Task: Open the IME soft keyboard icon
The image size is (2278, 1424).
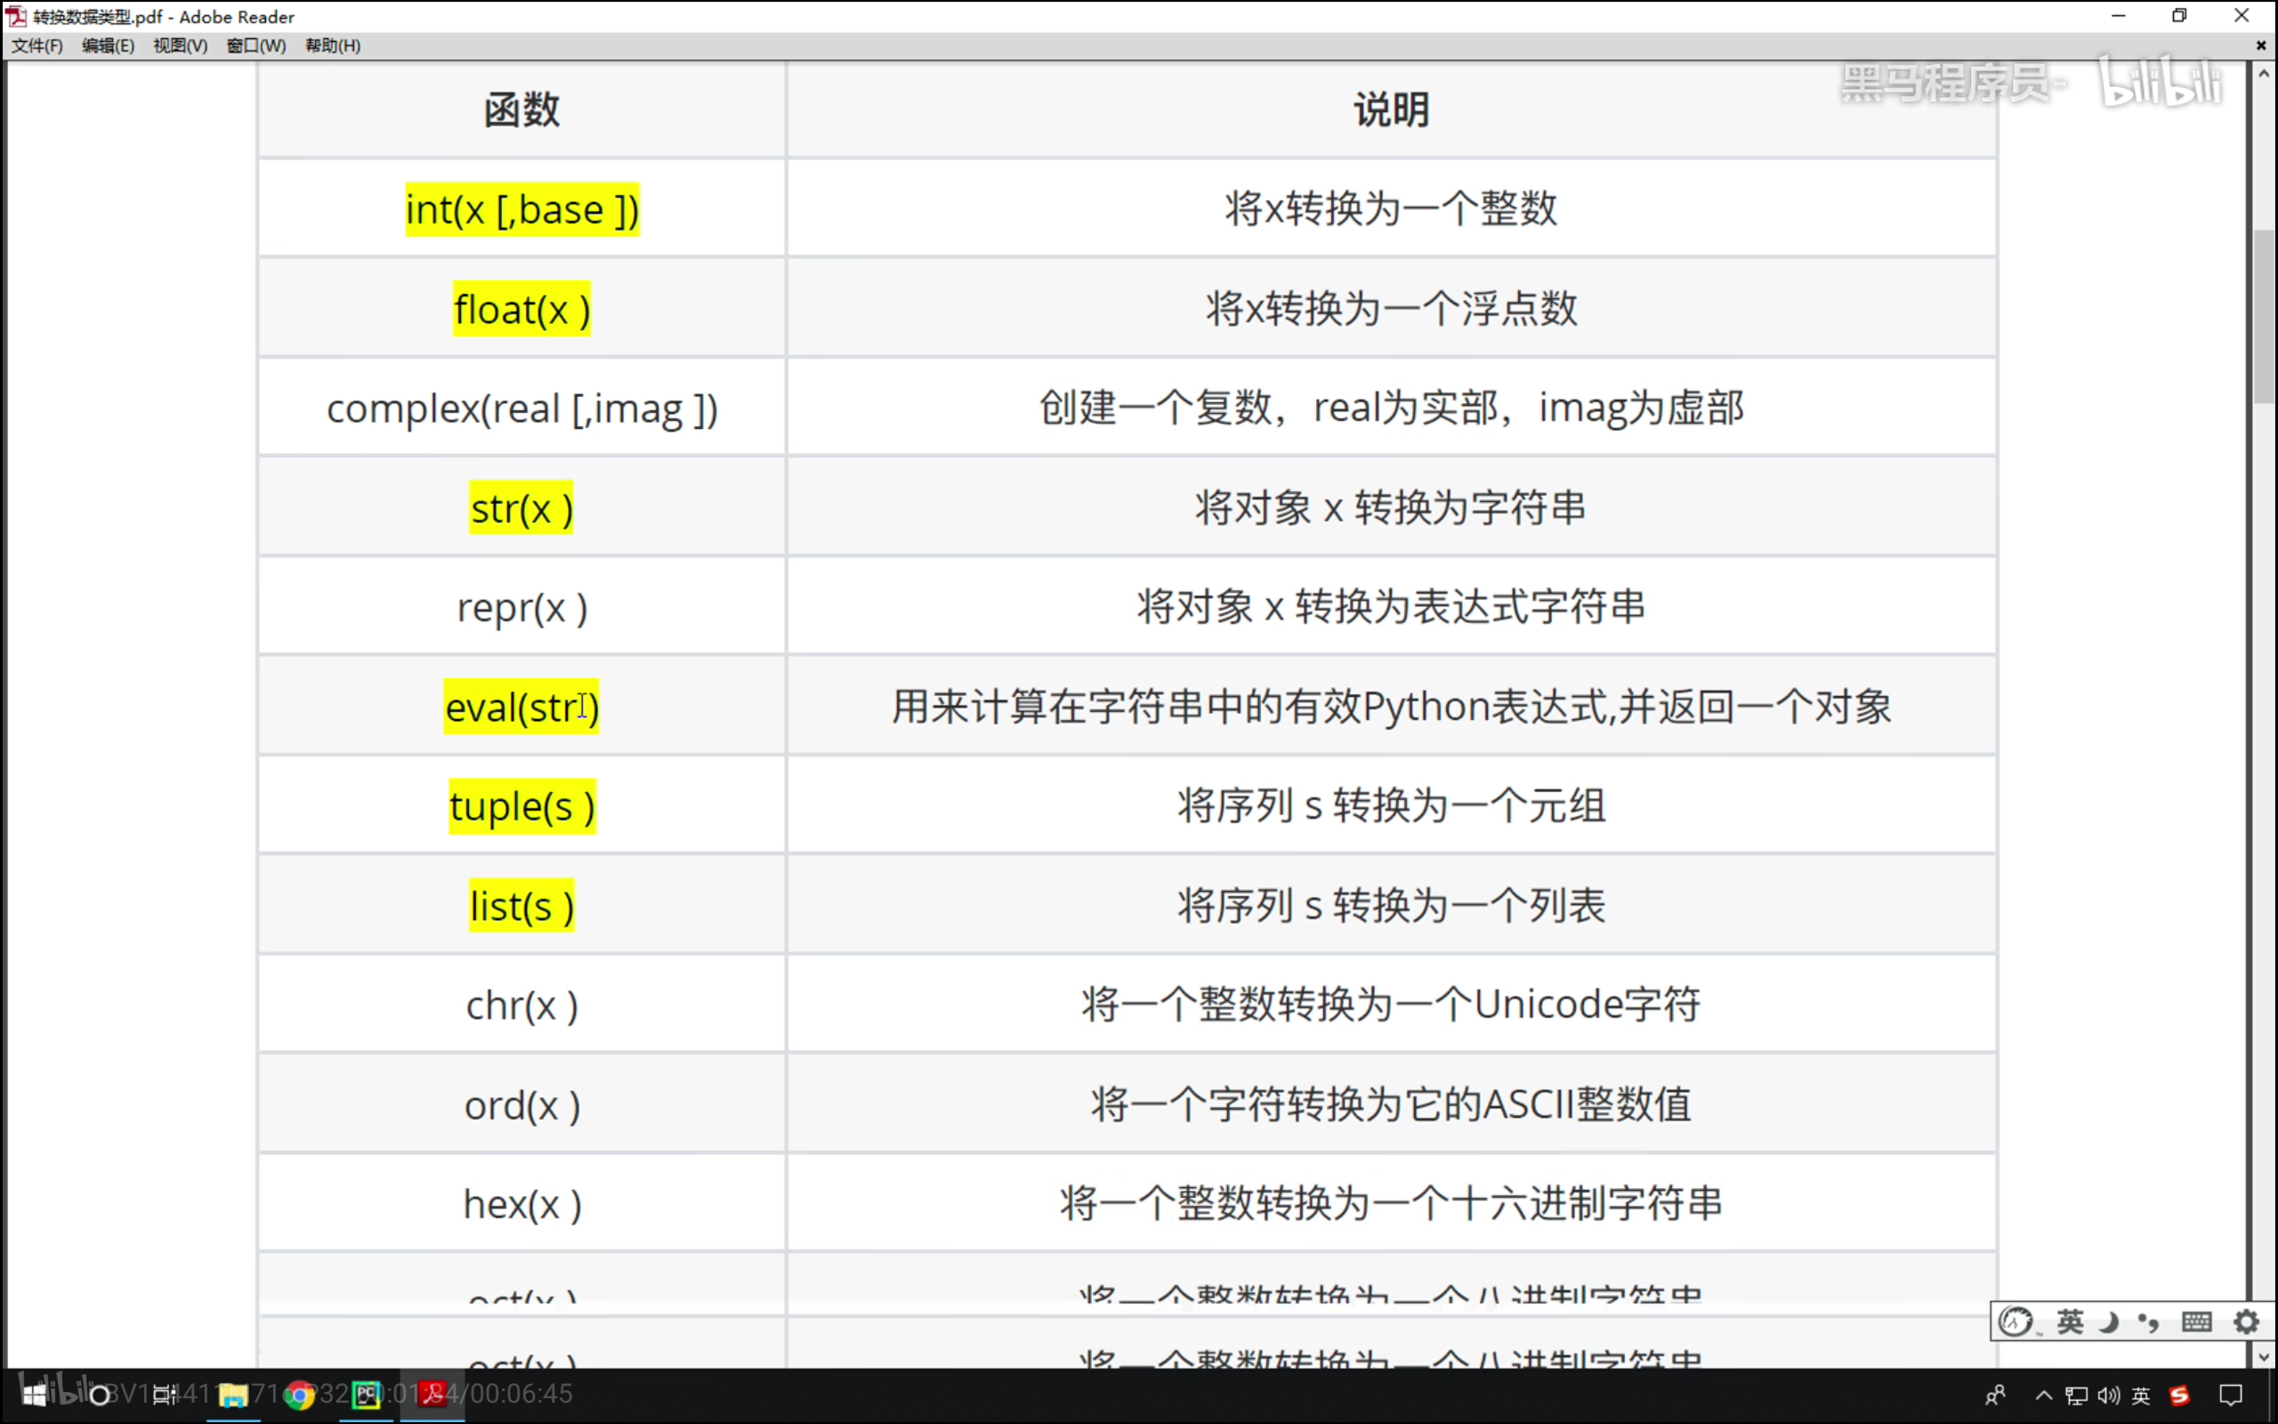Action: click(x=2196, y=1323)
